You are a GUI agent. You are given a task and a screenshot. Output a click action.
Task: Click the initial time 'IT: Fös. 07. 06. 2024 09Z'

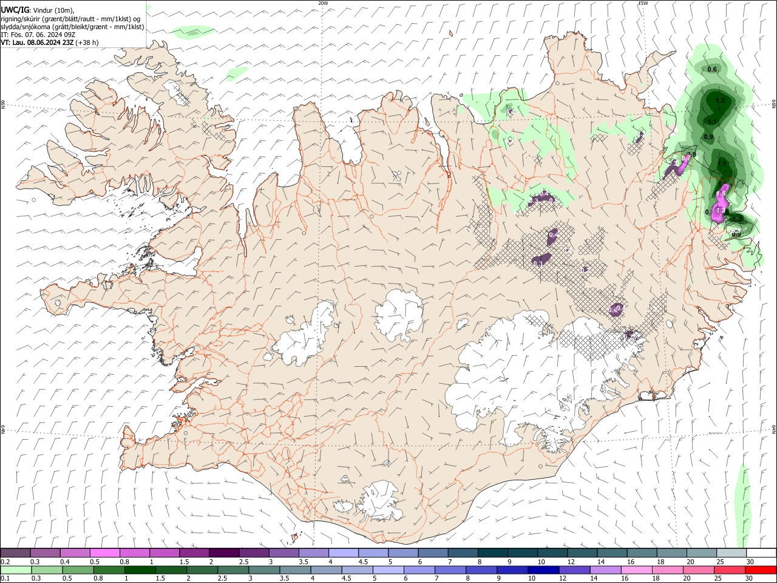point(38,35)
